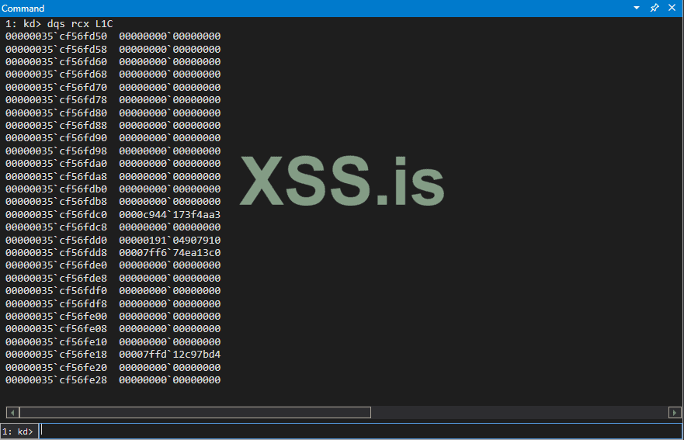Pin the Command window with pushpin icon

coord(654,8)
